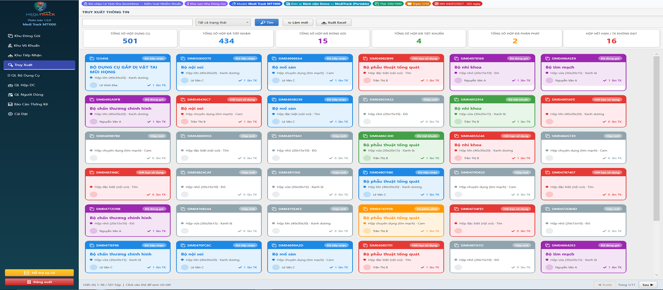Open QL Người Dùng user icon
The width and height of the screenshot is (663, 290).
click(10, 95)
